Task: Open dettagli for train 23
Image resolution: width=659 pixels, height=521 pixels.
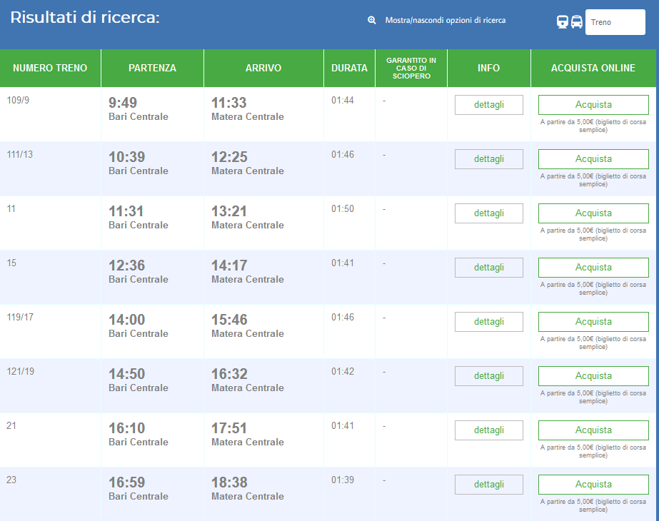Action: pyautogui.click(x=489, y=484)
